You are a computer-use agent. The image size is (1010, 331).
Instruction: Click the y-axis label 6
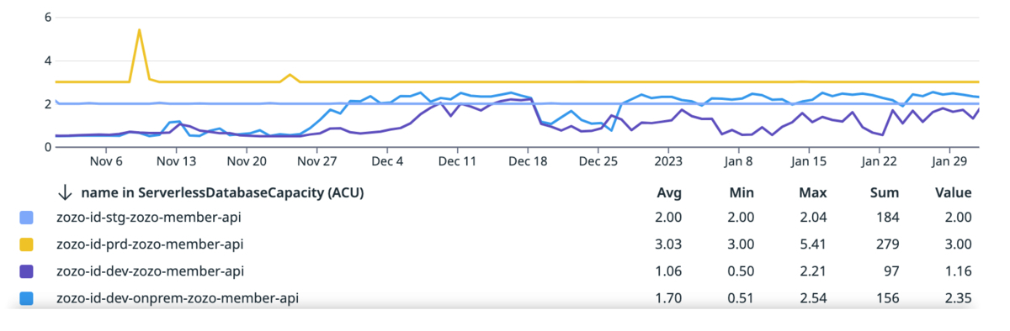(x=47, y=17)
